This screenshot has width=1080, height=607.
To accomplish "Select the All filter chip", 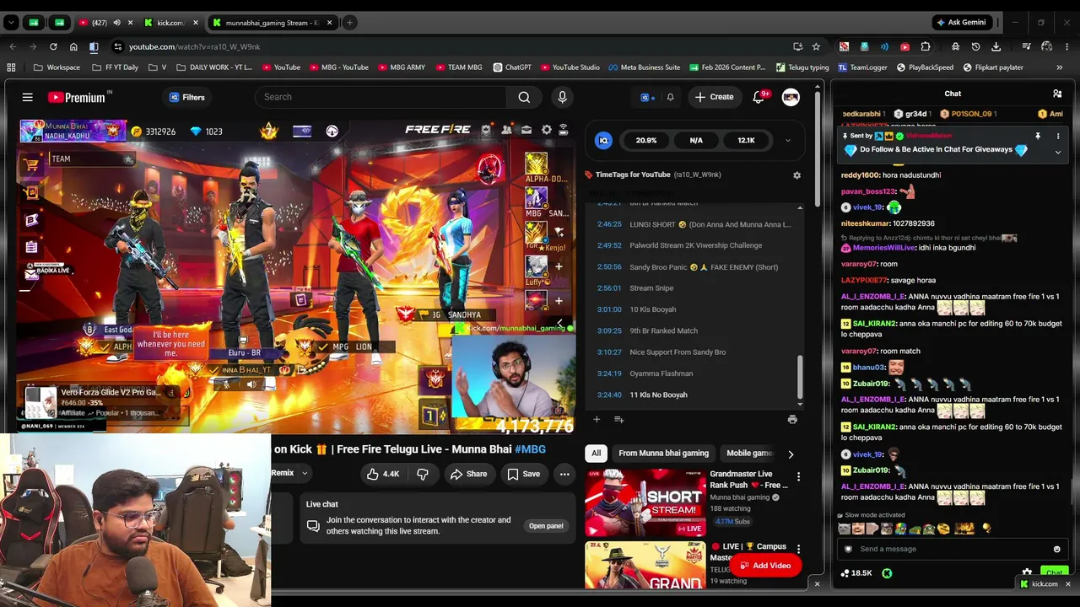I will (596, 454).
